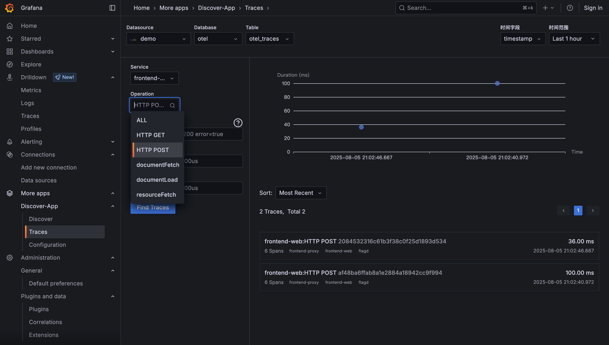The image size is (609, 345).
Task: Dock the sidebar menu toggle icon
Action: [112, 8]
